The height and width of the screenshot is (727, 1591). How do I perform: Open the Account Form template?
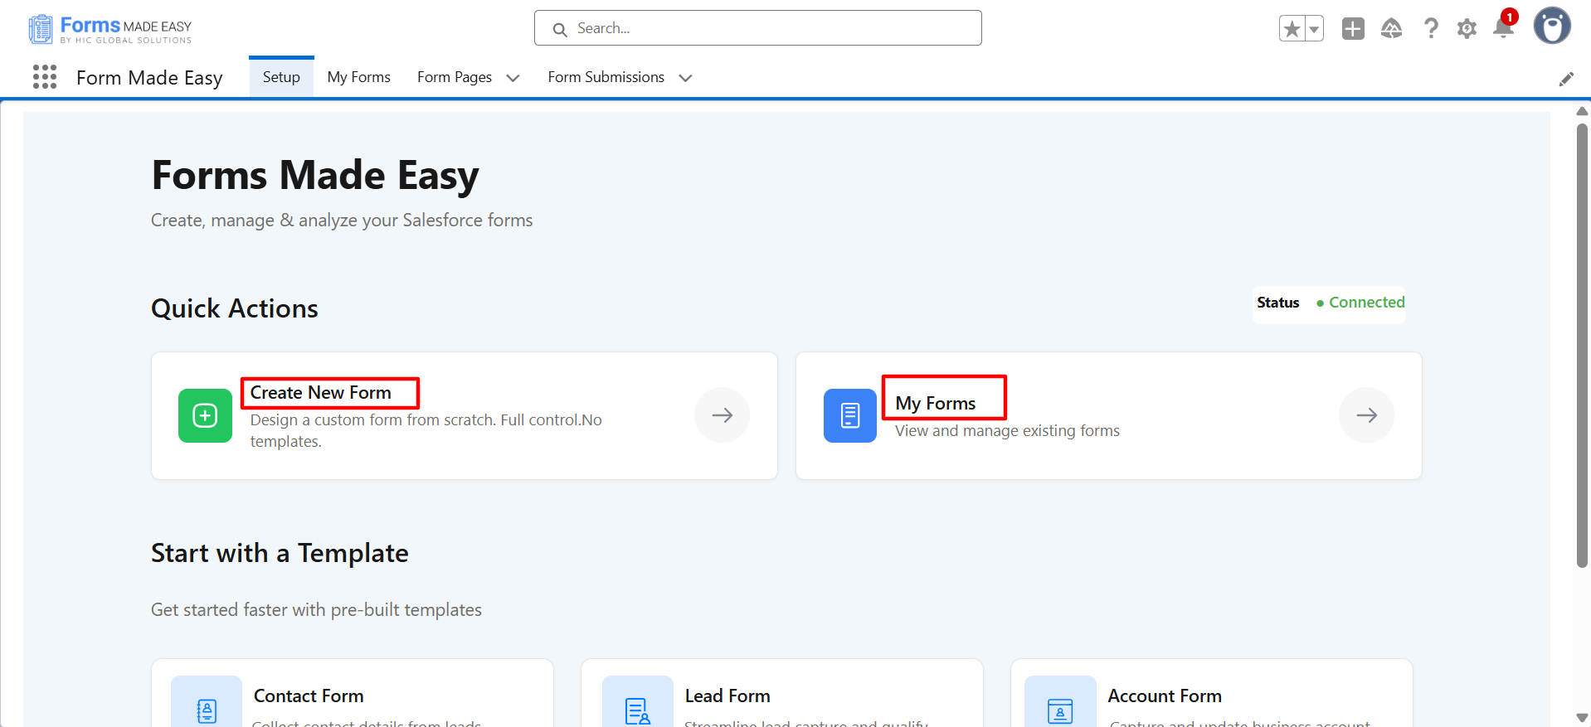coord(1212,693)
